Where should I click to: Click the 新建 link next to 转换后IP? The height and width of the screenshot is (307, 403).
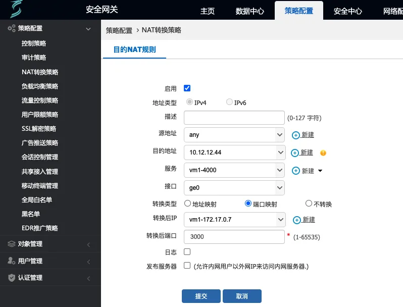pyautogui.click(x=309, y=220)
